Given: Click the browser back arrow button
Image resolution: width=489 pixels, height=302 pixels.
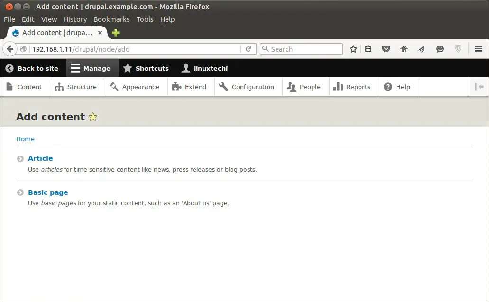Looking at the screenshot, I should 10,49.
